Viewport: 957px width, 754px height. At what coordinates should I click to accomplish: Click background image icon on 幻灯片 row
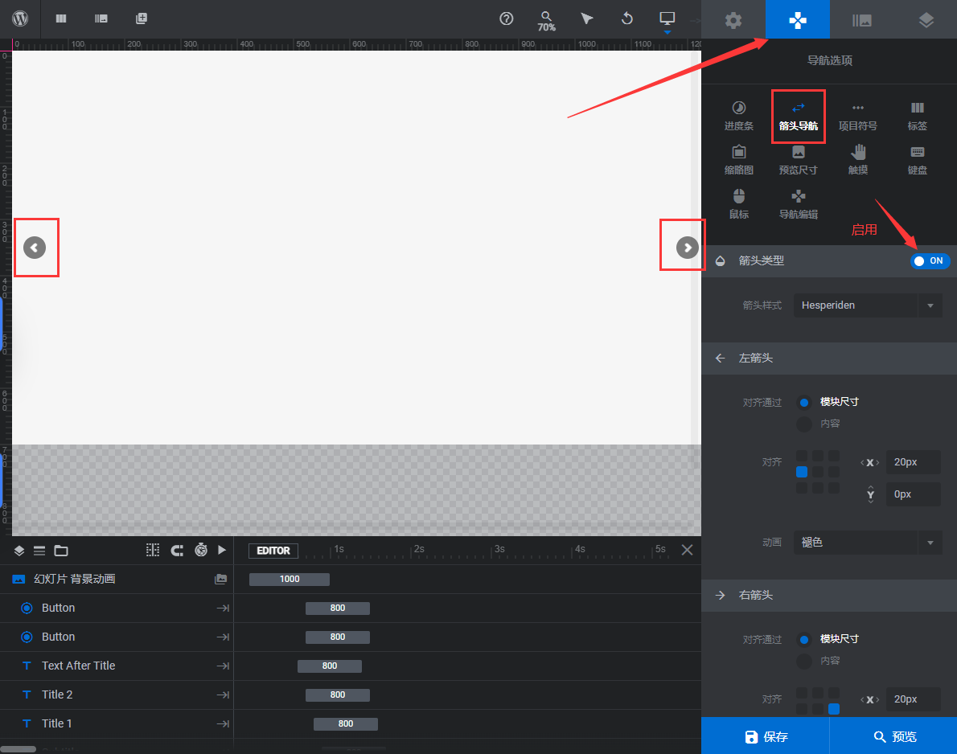coord(221,579)
